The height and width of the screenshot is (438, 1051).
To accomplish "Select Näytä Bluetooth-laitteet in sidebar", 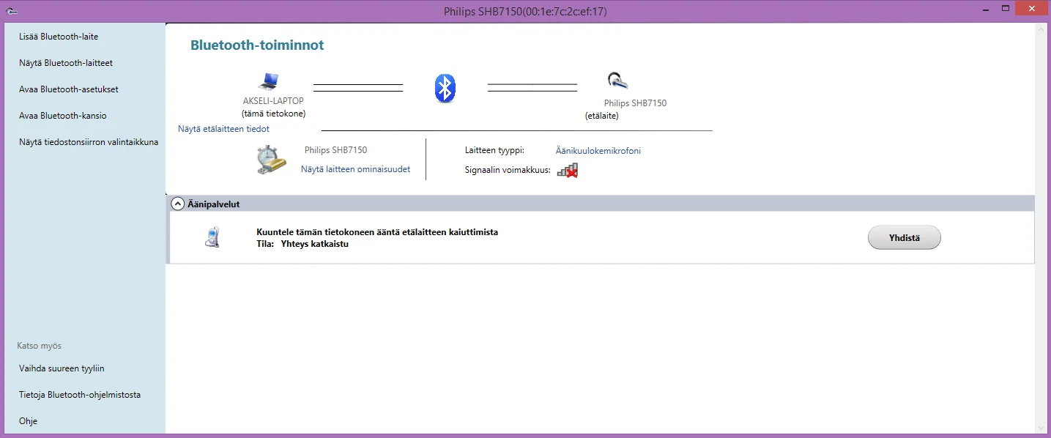I will (66, 63).
